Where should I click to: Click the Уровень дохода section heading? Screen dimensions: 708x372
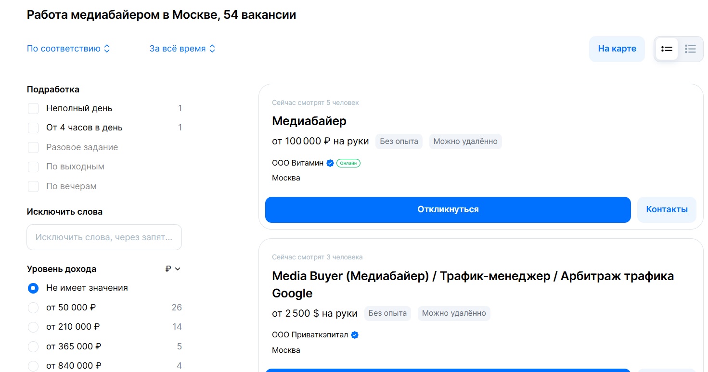point(62,269)
